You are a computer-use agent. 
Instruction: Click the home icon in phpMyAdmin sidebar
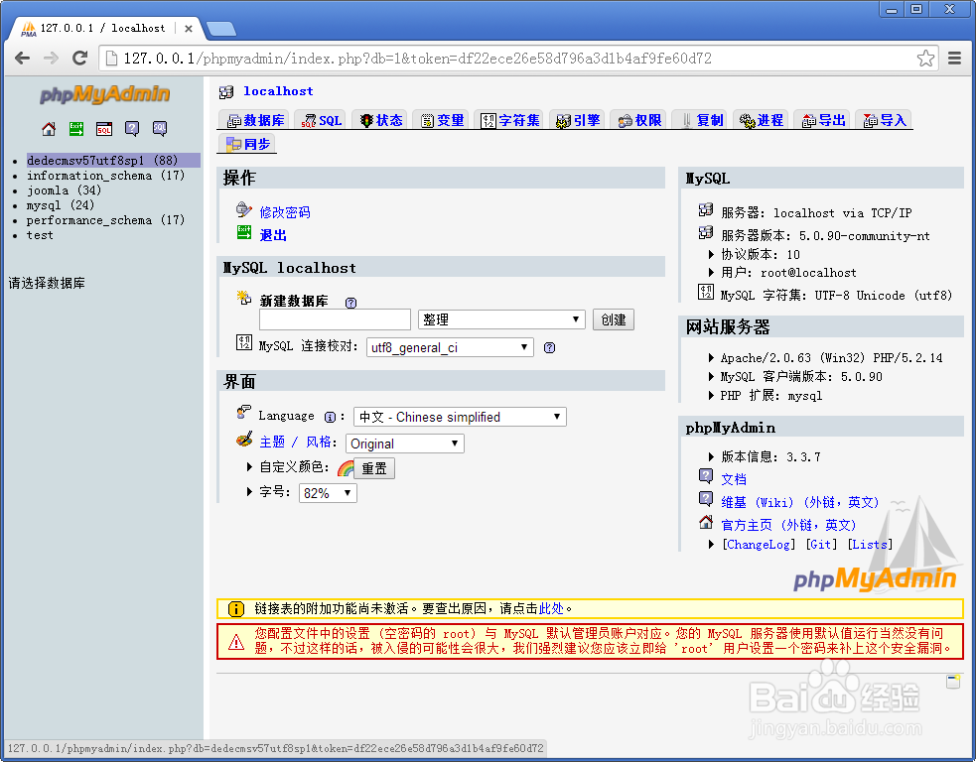(49, 129)
